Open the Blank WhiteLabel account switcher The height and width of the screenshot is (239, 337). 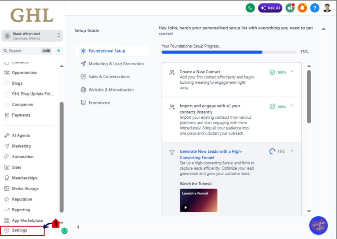tap(32, 35)
